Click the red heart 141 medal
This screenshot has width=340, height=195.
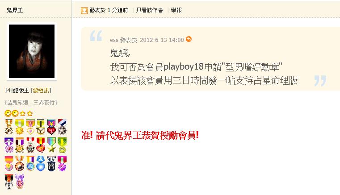[x=51, y=127]
